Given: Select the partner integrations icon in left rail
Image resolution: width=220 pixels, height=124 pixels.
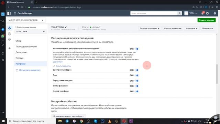Looking at the screenshot, I should click(9, 40).
